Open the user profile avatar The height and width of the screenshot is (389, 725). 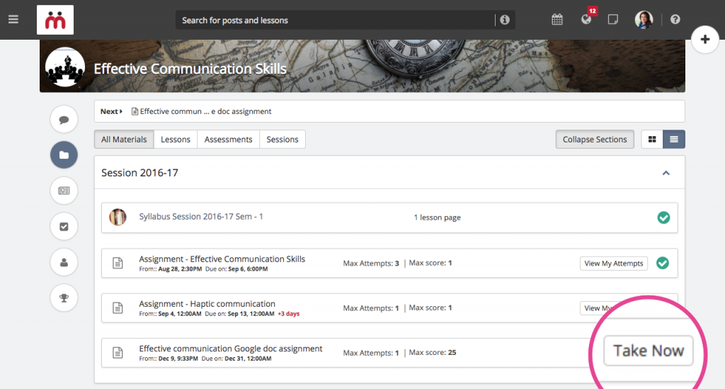[x=644, y=19]
